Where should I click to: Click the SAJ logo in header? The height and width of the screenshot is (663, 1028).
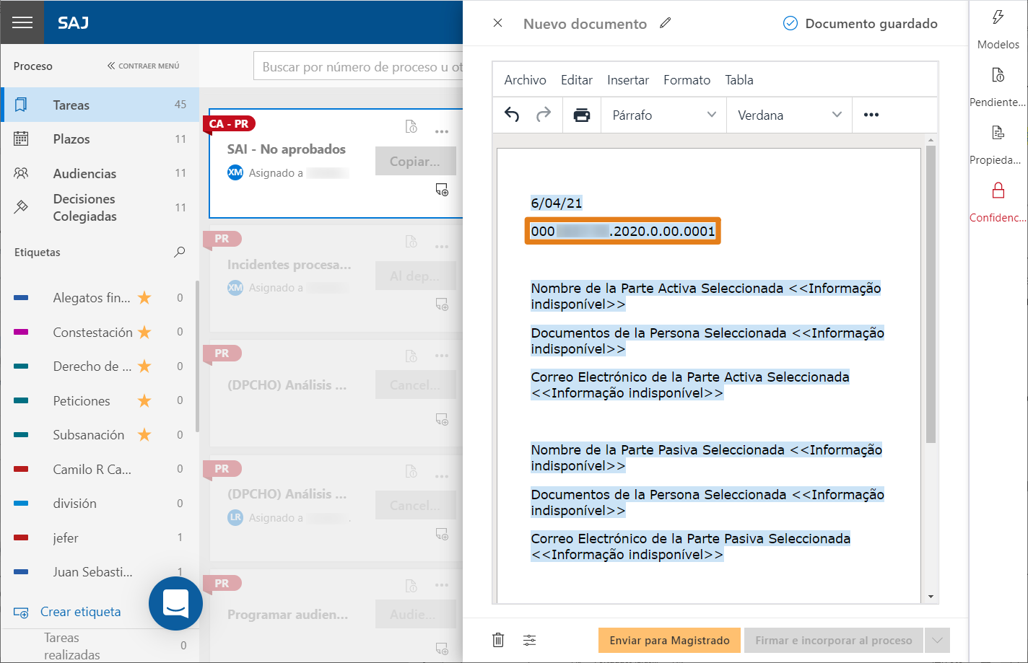point(74,22)
